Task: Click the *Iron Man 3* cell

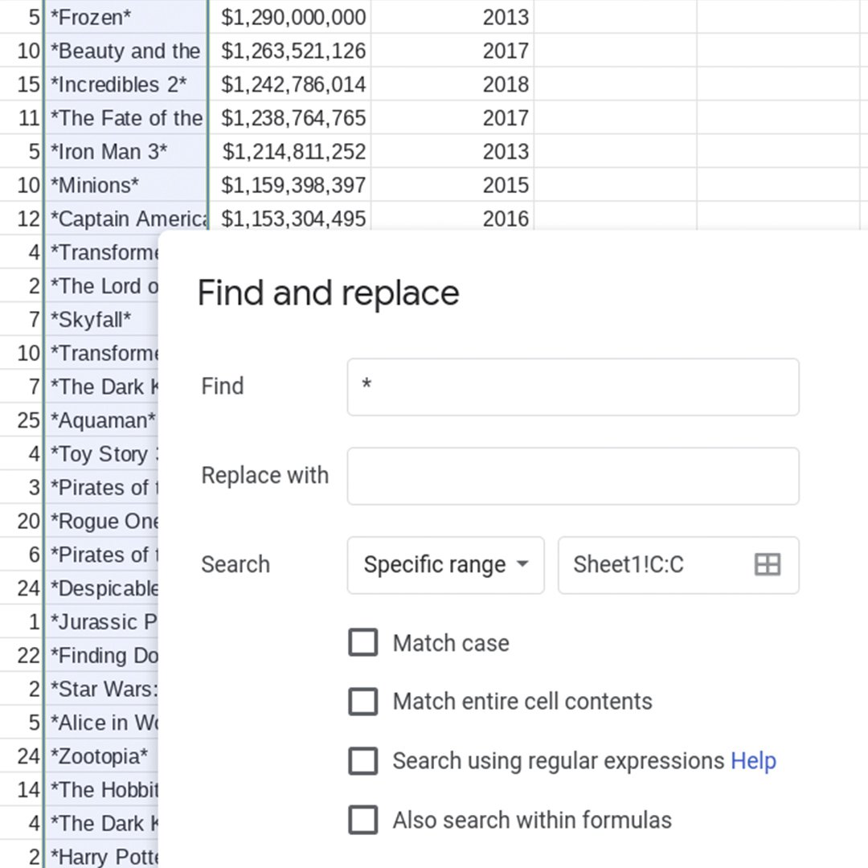Action: (x=126, y=152)
